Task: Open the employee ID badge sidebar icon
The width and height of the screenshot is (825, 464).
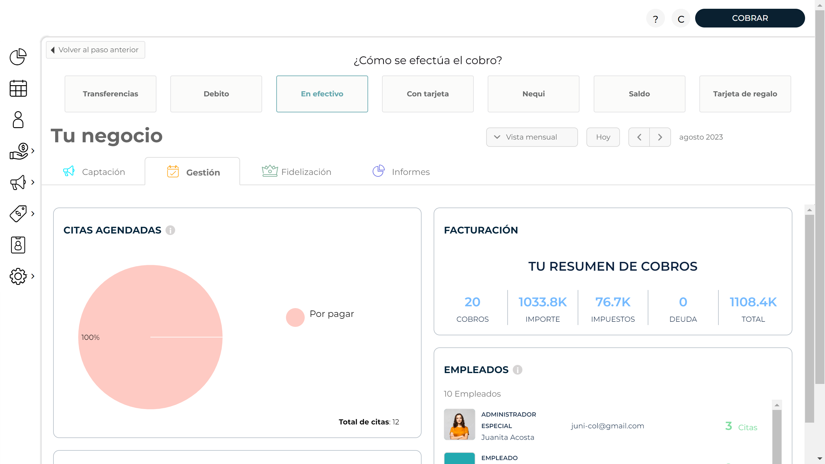Action: 18,245
